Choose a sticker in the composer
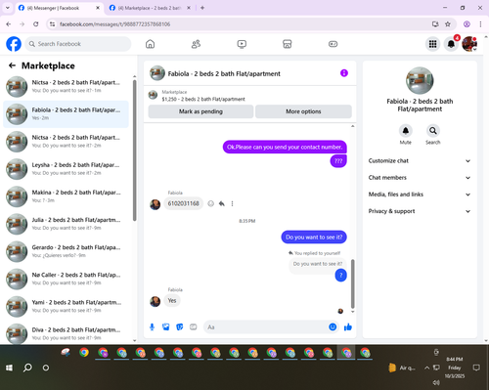 [180, 326]
